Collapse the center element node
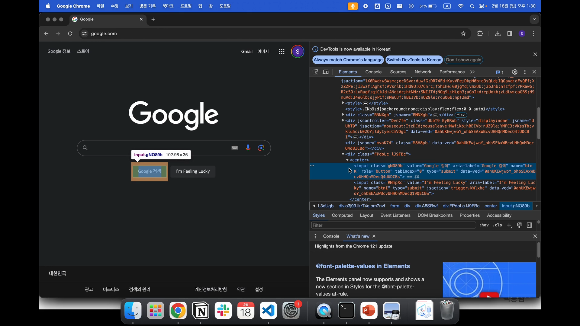580x326 pixels. click(347, 160)
